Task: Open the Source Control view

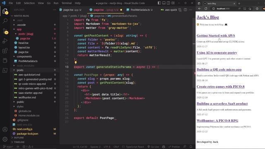Action: (x=5, y=31)
